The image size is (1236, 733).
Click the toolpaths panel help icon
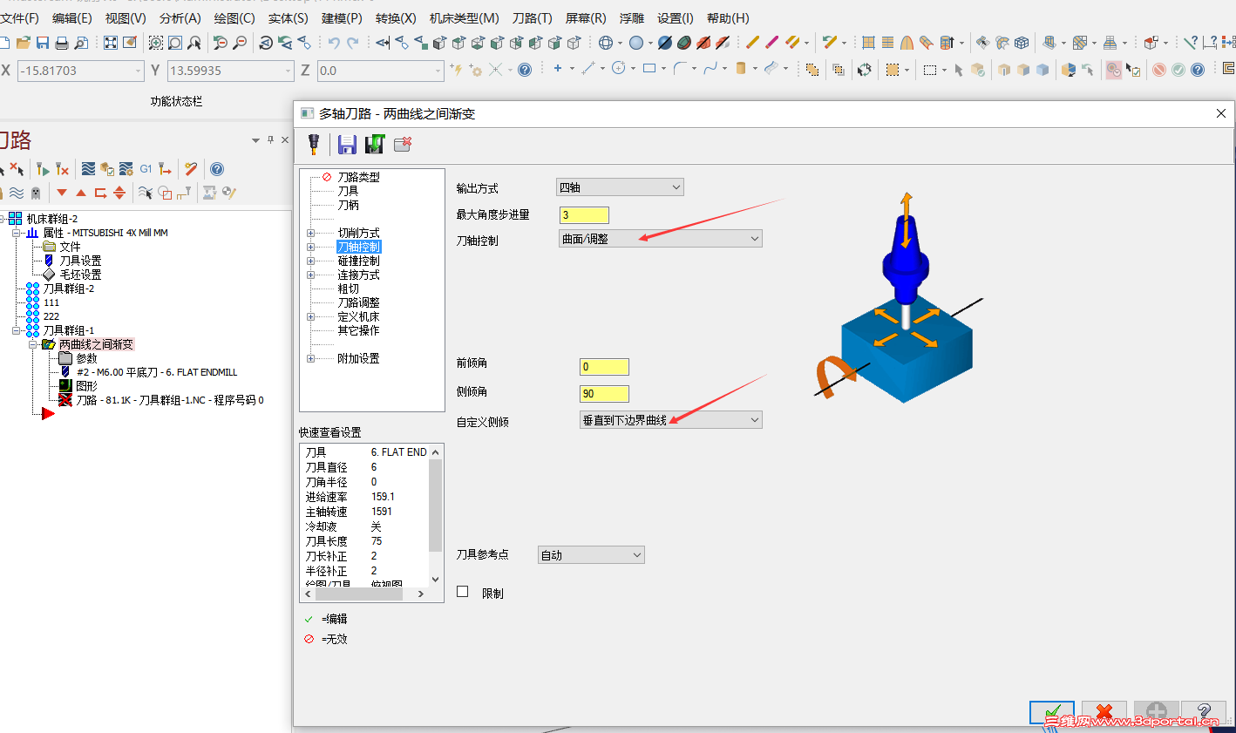click(217, 169)
